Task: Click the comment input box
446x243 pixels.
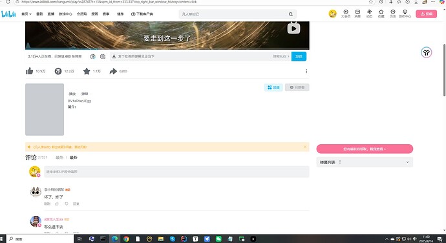Action: click(x=176, y=171)
